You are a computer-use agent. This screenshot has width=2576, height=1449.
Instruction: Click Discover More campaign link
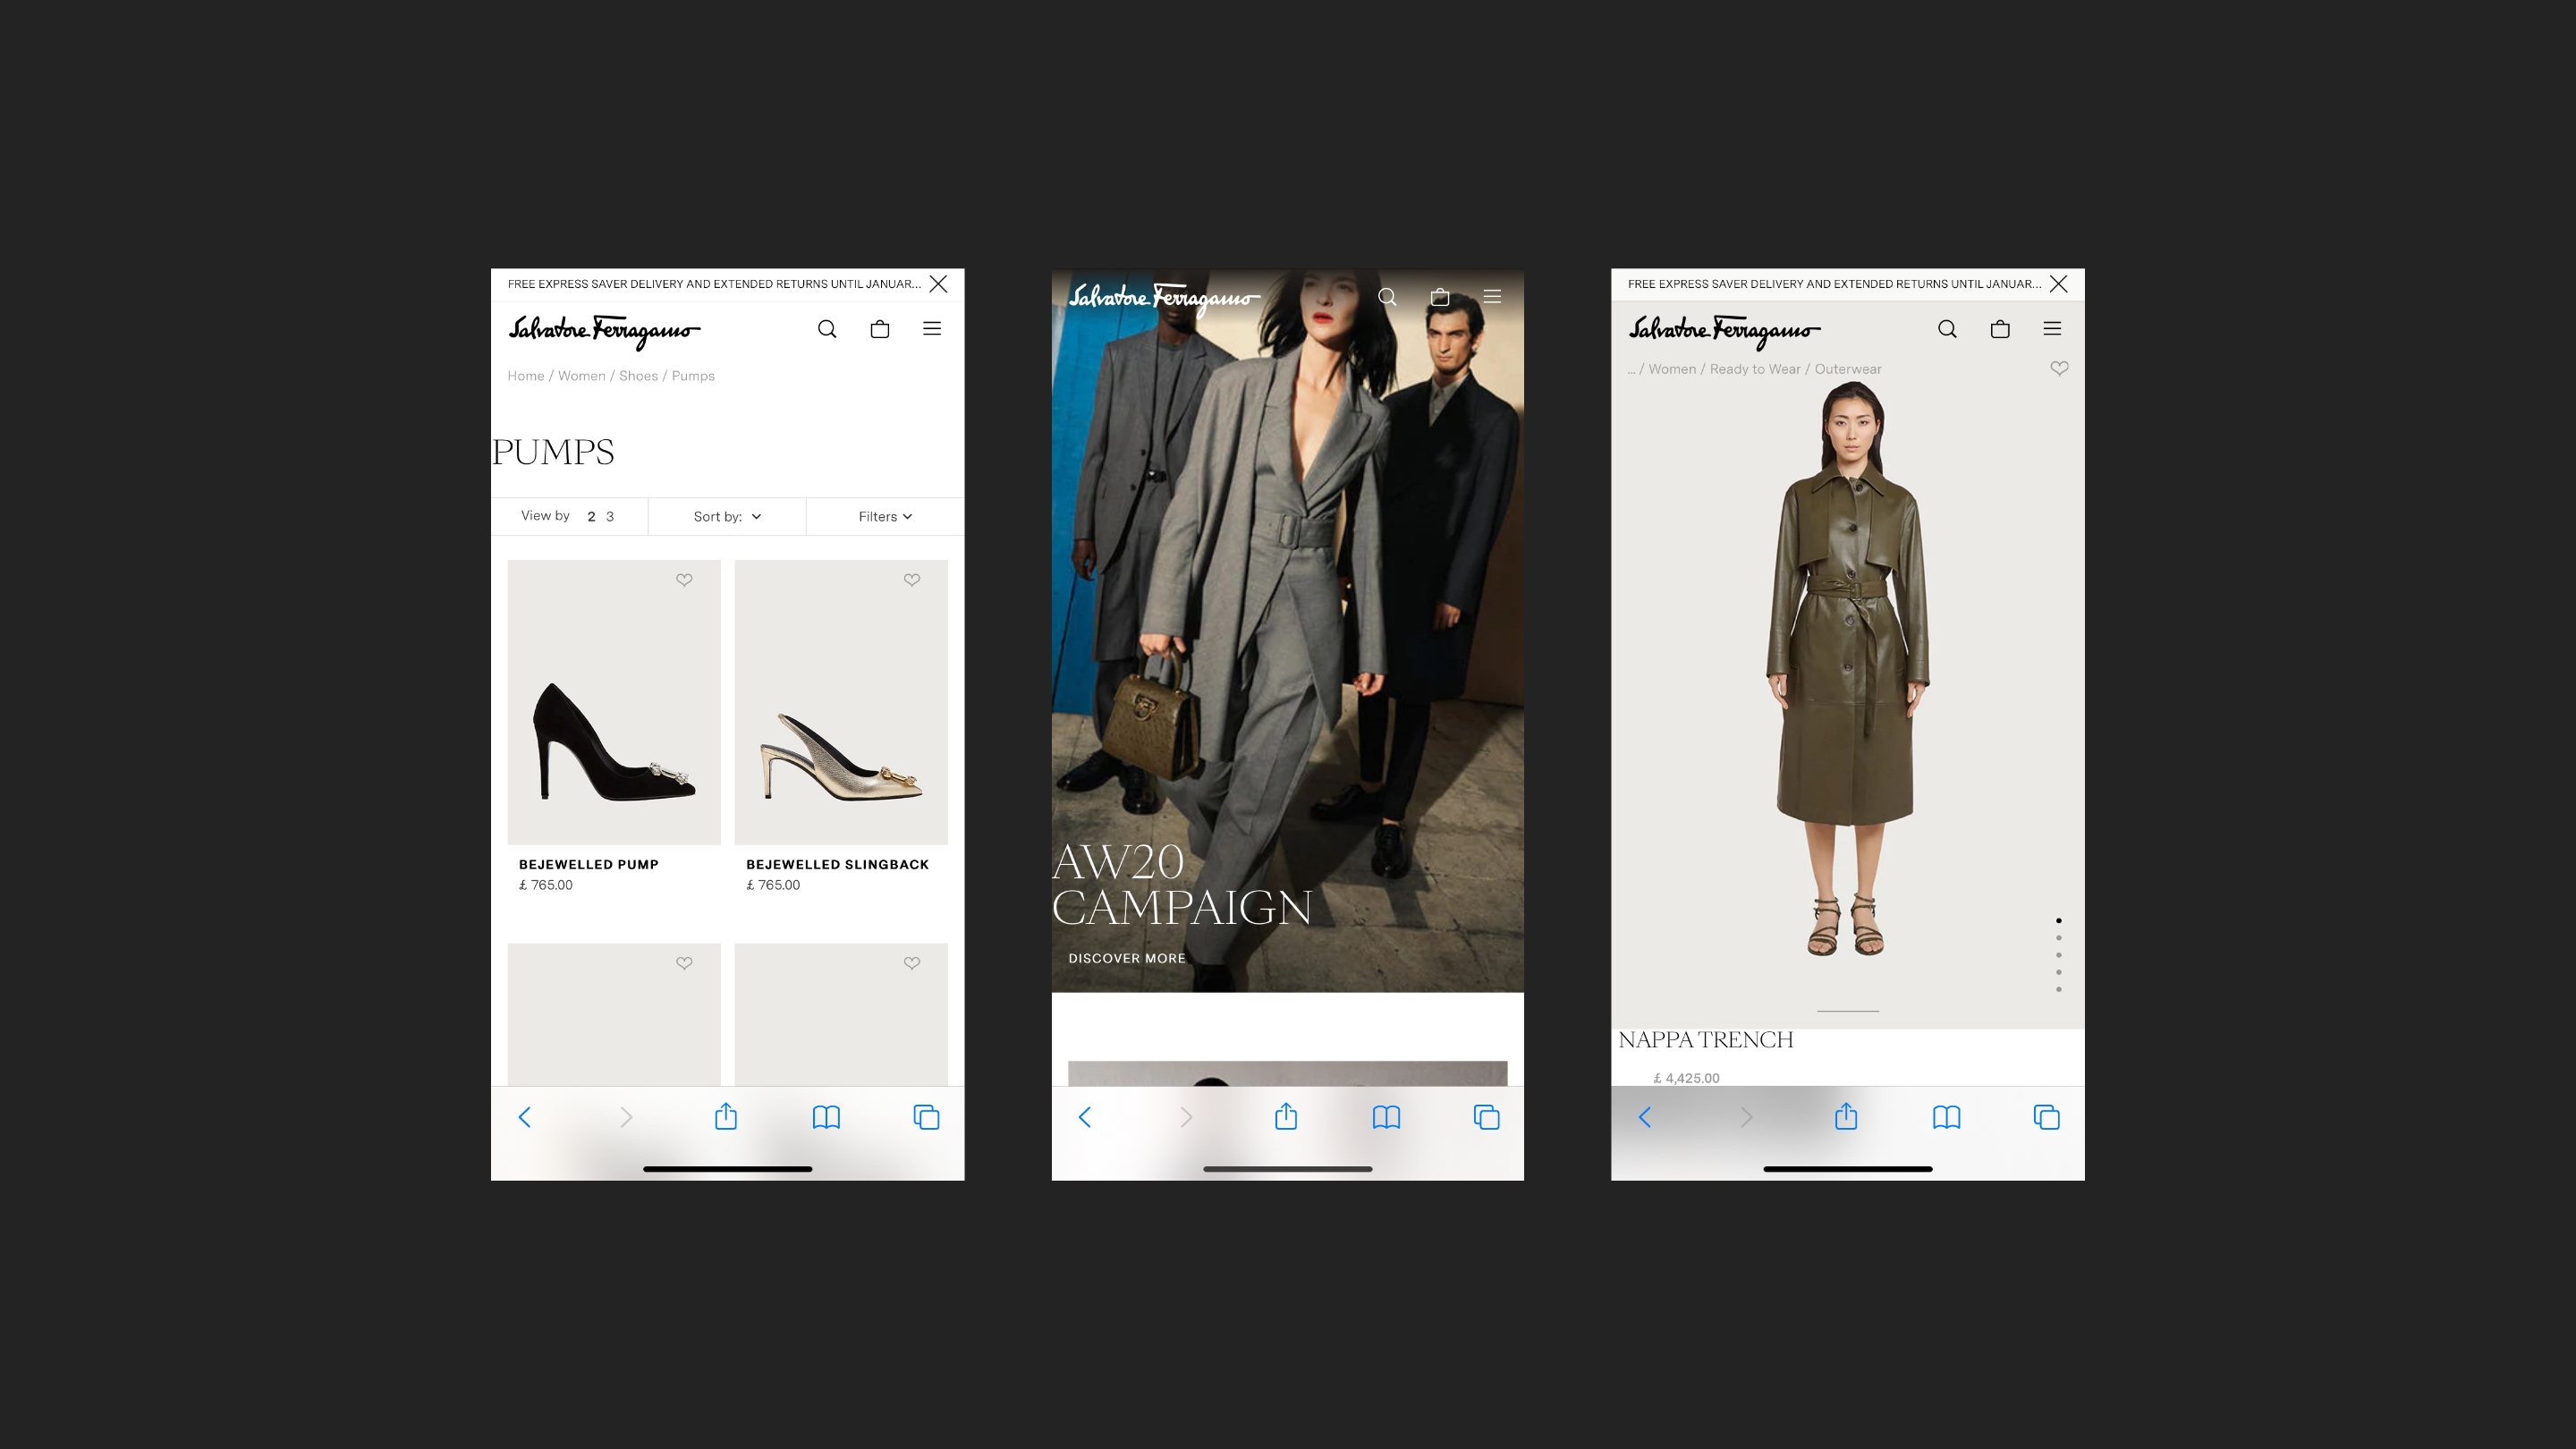coord(1126,958)
